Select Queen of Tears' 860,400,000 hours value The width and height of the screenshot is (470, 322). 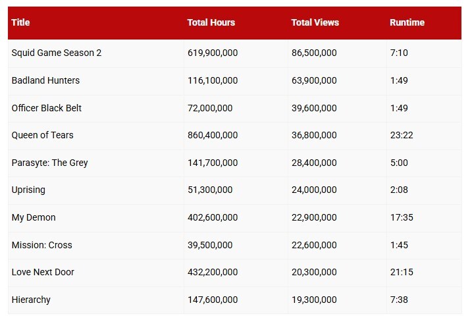pos(213,135)
